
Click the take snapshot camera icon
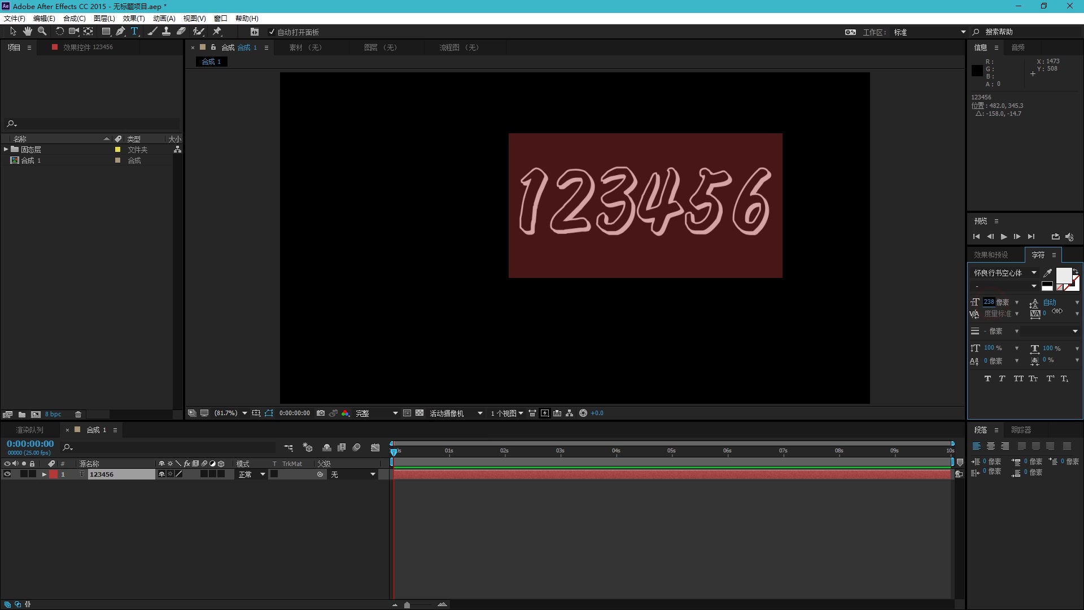point(321,413)
